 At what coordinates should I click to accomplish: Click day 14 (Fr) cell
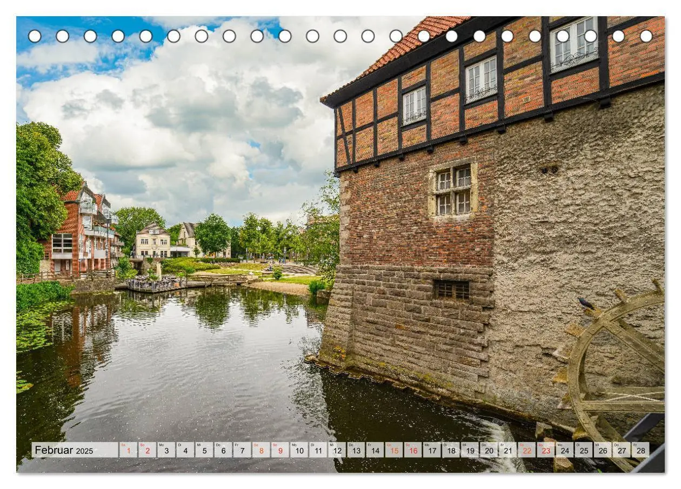[x=375, y=450]
